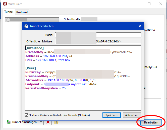Click the [Peer] section header
Image resolution: width=167 pixels, height=130 pixels.
point(31,68)
